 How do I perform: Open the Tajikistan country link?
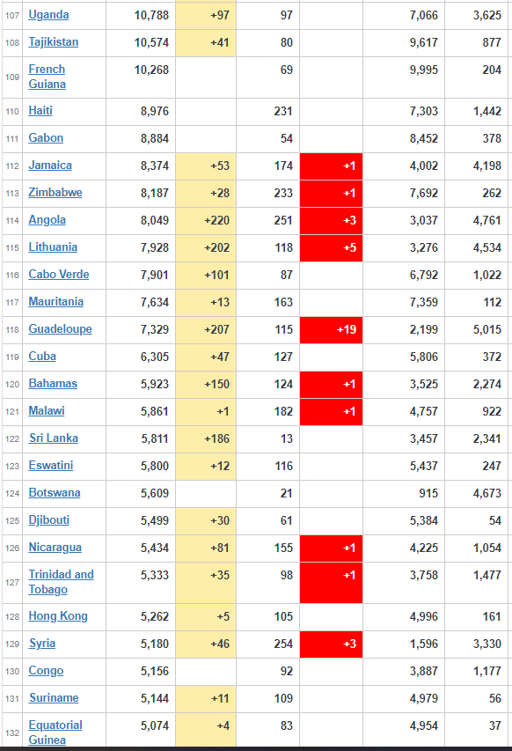pyautogui.click(x=53, y=42)
